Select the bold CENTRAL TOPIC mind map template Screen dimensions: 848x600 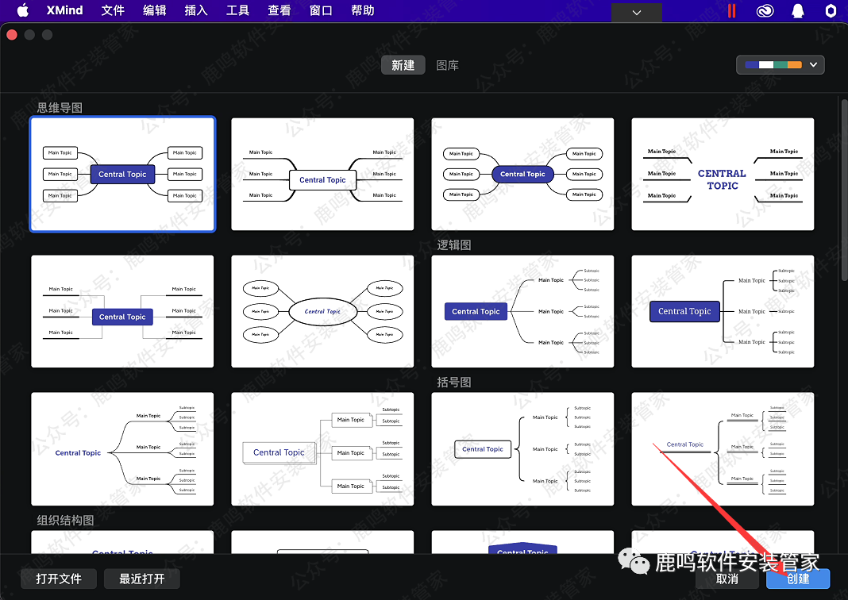pos(723,175)
